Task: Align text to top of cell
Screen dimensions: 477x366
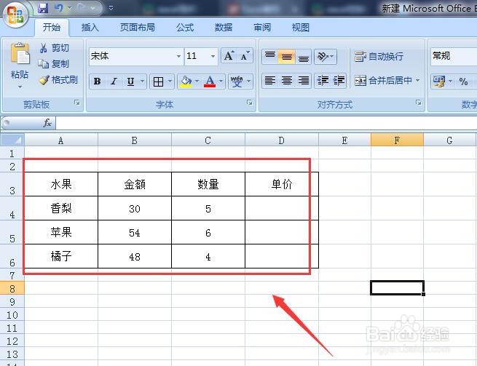Action: [270, 57]
